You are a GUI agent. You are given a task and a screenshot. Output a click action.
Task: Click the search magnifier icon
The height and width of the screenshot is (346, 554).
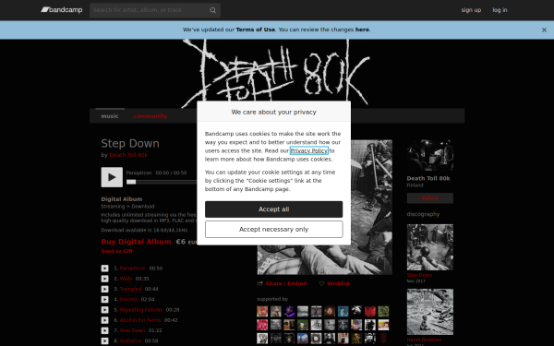212,10
